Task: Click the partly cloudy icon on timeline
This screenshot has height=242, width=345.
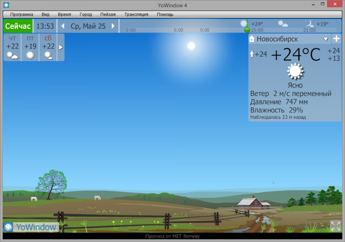Action: click(x=283, y=23)
